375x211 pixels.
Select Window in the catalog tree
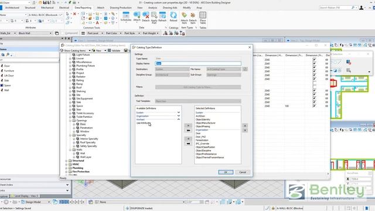[84, 131]
